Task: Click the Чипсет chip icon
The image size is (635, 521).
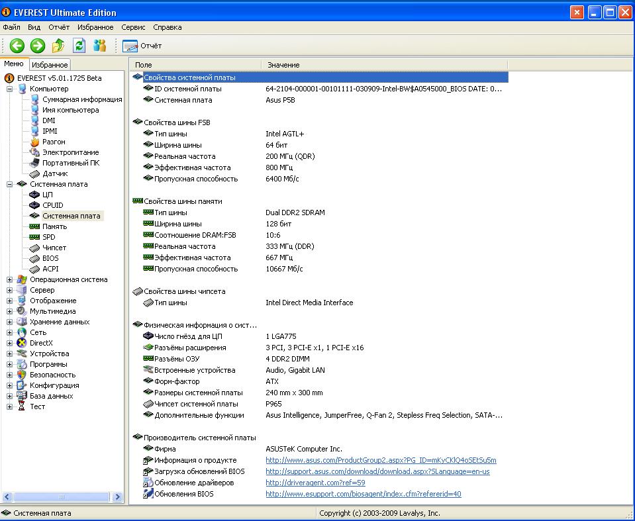Action: tap(35, 248)
